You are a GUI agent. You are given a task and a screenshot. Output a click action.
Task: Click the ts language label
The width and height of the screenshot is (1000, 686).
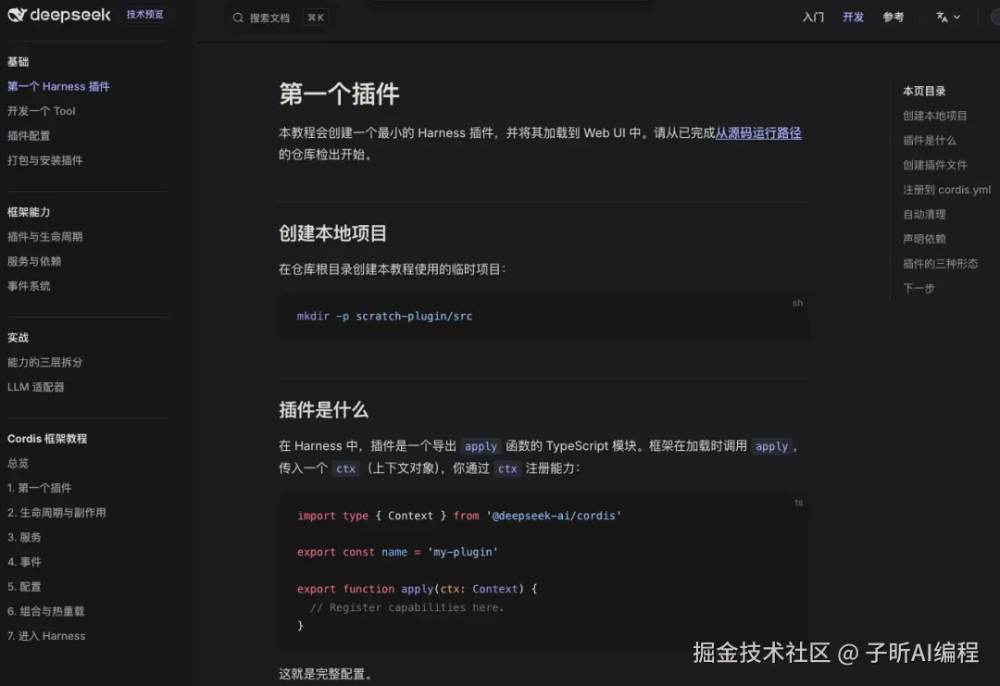click(x=798, y=503)
